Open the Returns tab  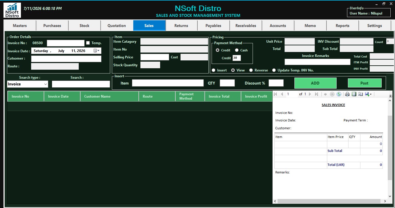click(181, 26)
